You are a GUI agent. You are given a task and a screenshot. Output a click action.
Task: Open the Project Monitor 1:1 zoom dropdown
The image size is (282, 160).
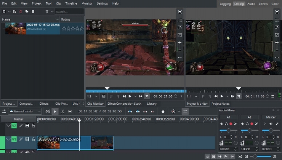click(192, 96)
